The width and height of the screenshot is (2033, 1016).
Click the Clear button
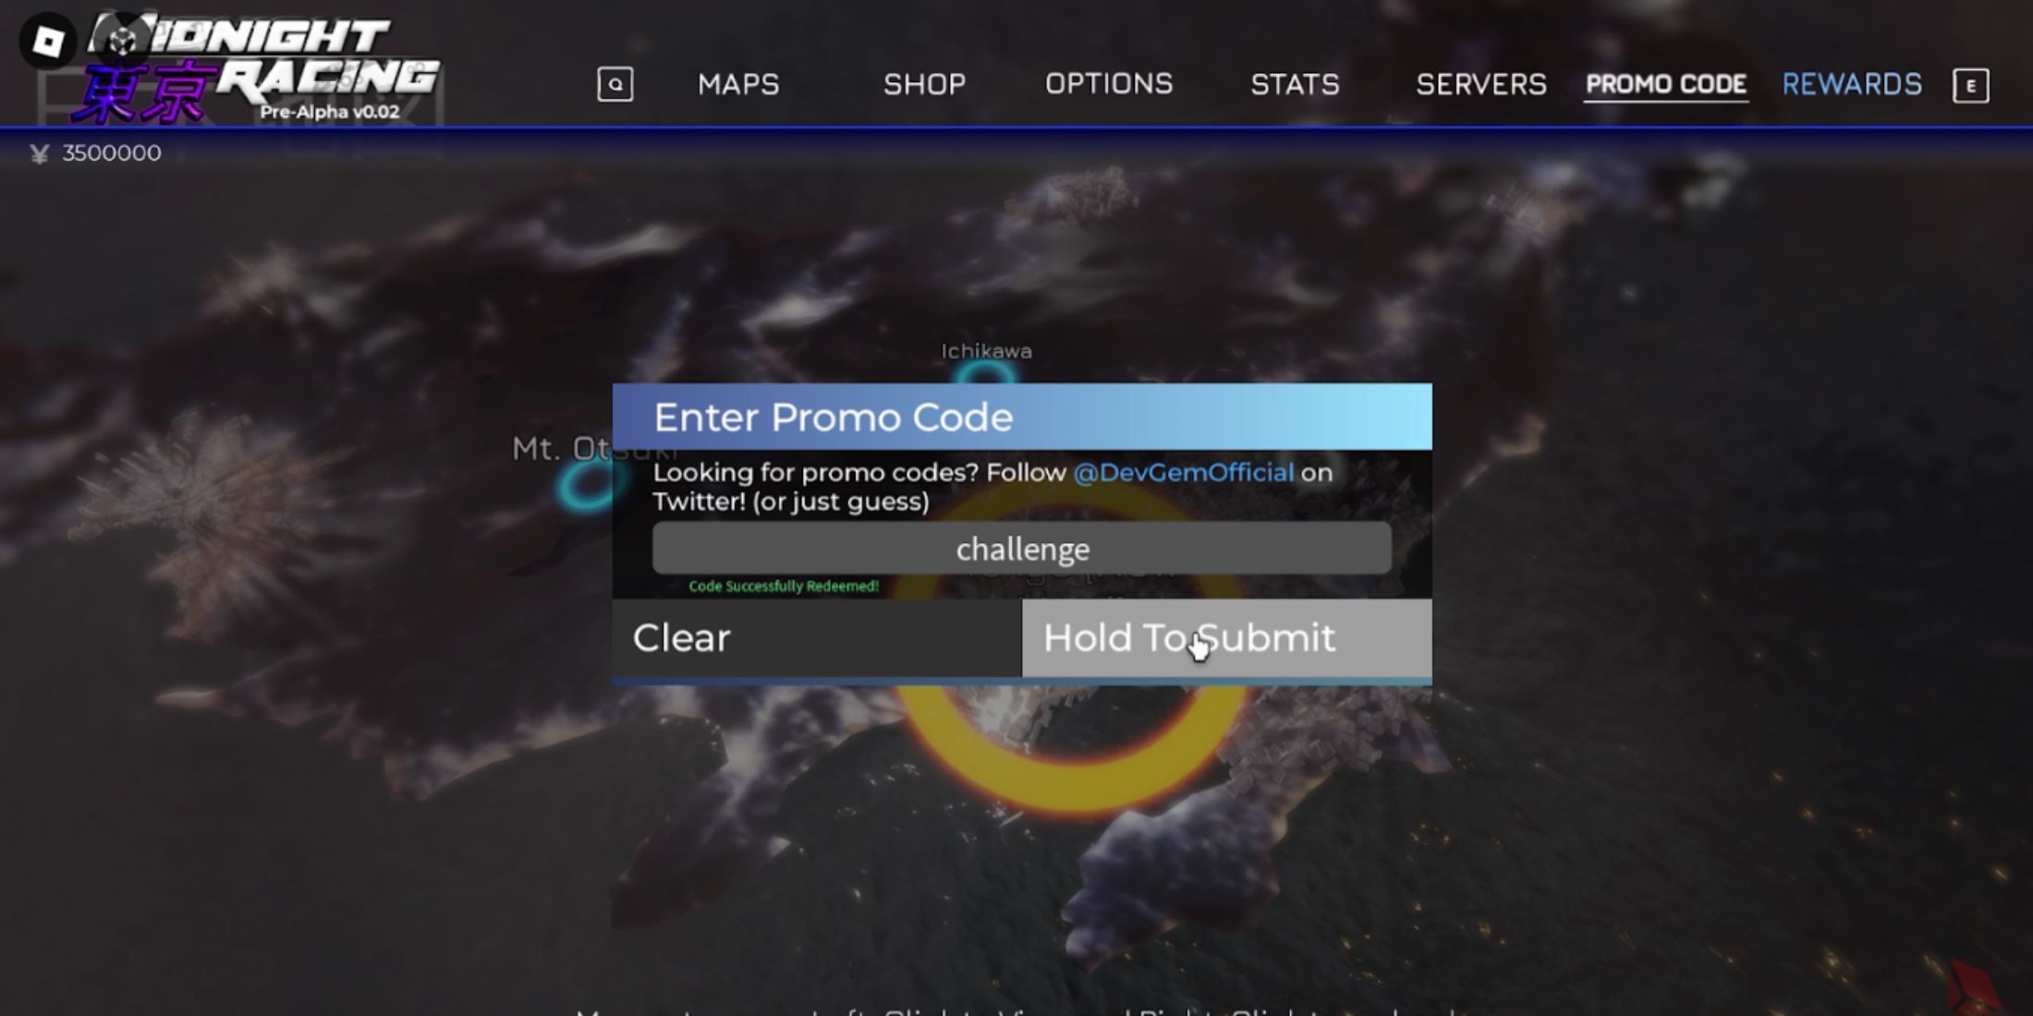coord(681,636)
